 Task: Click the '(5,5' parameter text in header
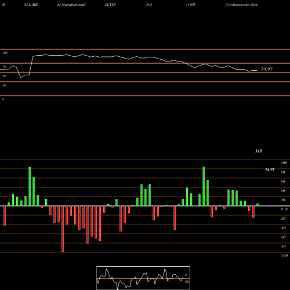coord(149,5)
